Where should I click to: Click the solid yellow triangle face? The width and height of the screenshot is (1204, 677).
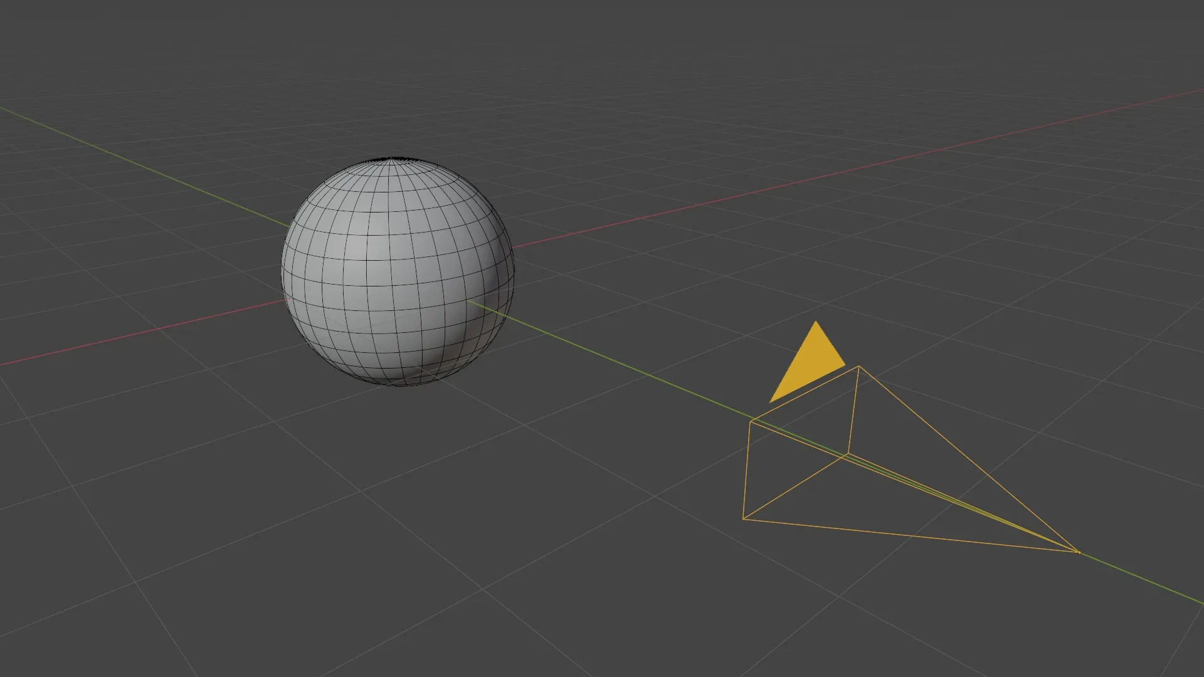point(809,364)
